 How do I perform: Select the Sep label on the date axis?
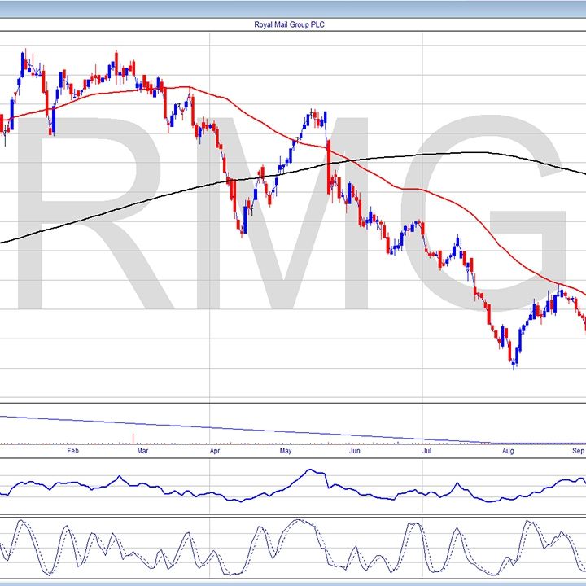[x=578, y=450]
